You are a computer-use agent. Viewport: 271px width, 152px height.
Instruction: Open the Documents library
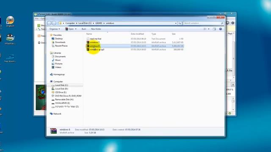coord(60,57)
